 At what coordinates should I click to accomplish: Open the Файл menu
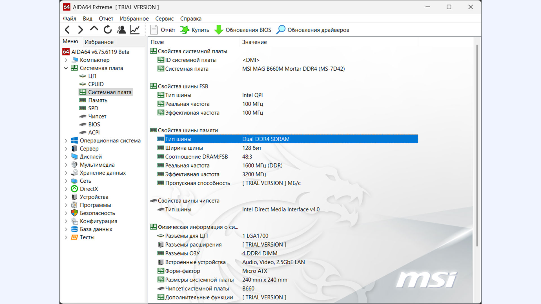(70, 19)
